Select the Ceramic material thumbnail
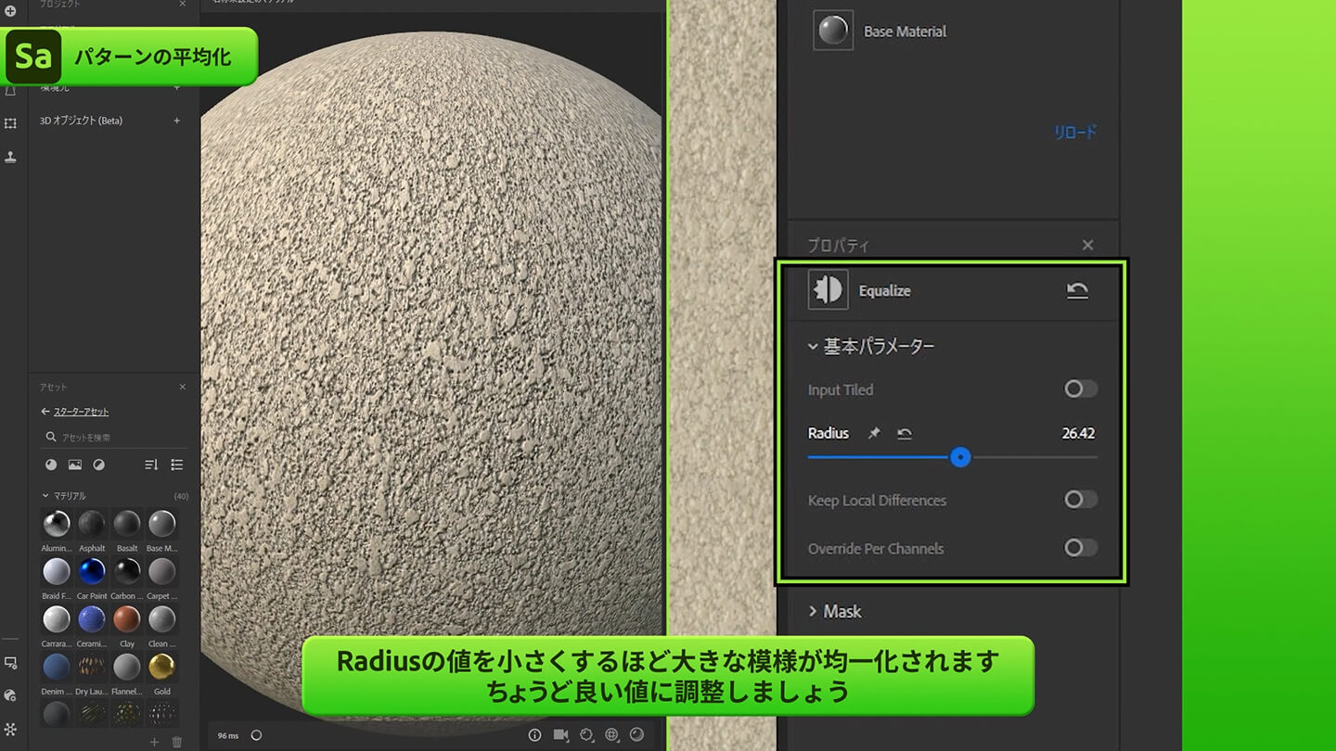This screenshot has height=751, width=1336. (x=92, y=618)
